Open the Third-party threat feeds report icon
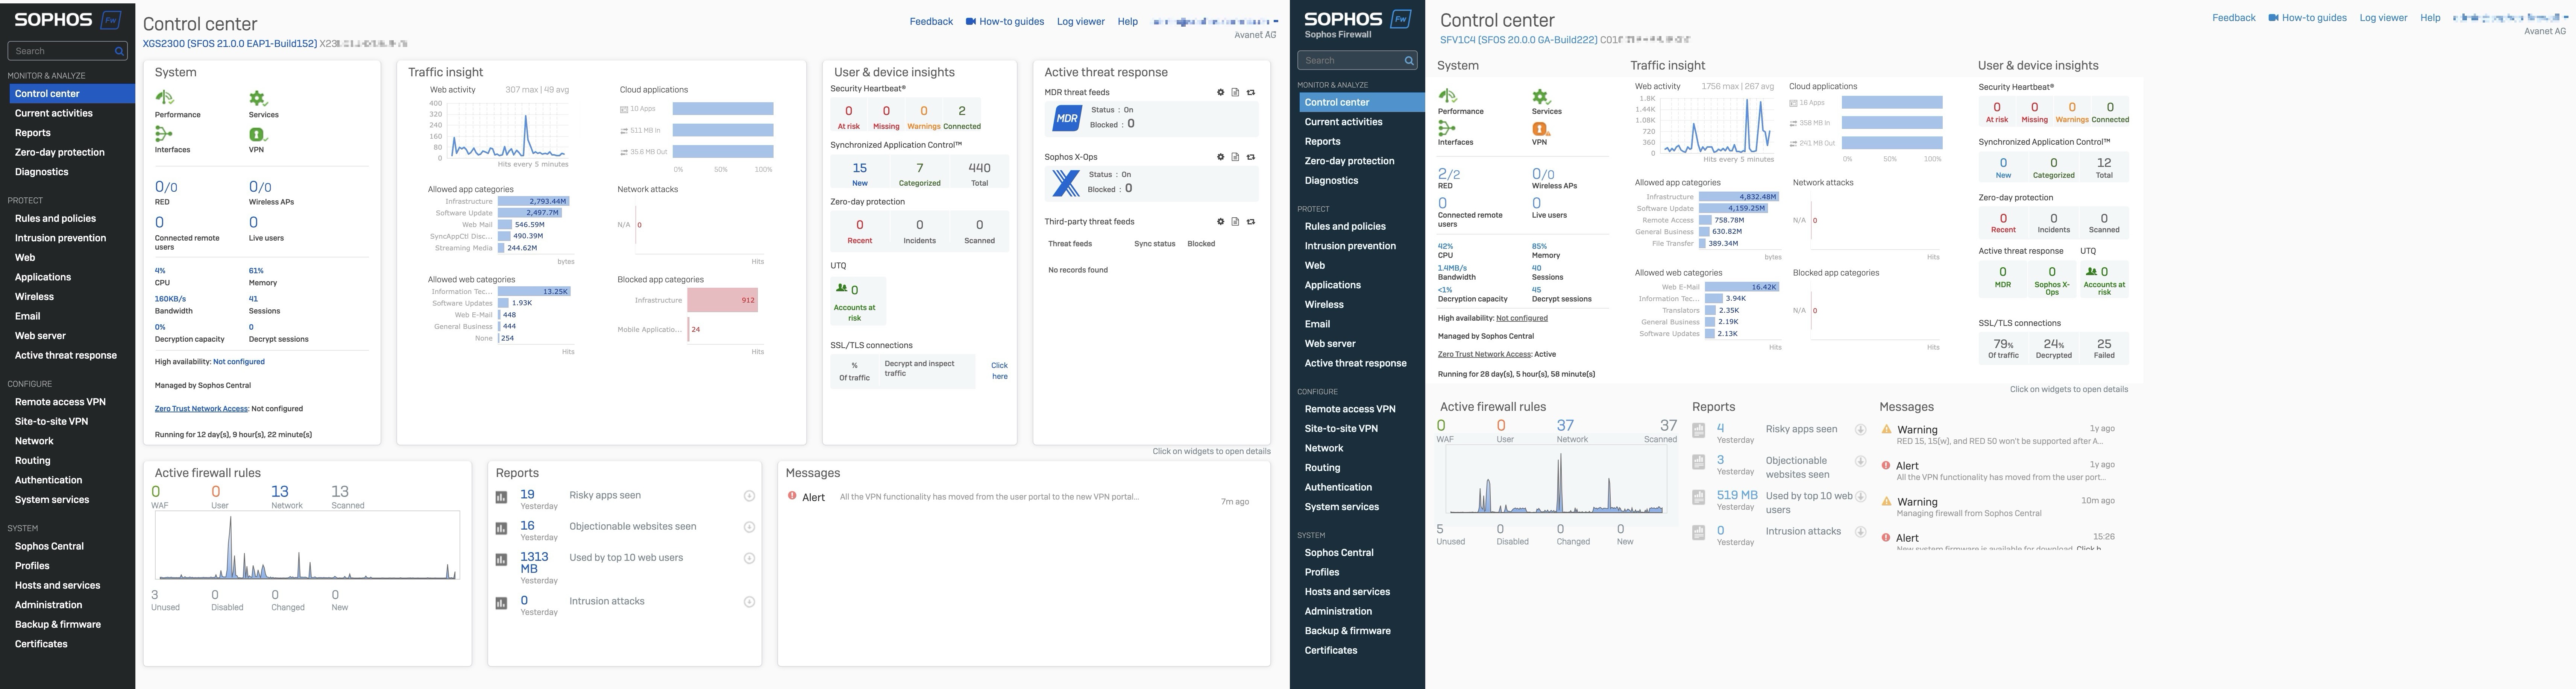 click(1235, 222)
